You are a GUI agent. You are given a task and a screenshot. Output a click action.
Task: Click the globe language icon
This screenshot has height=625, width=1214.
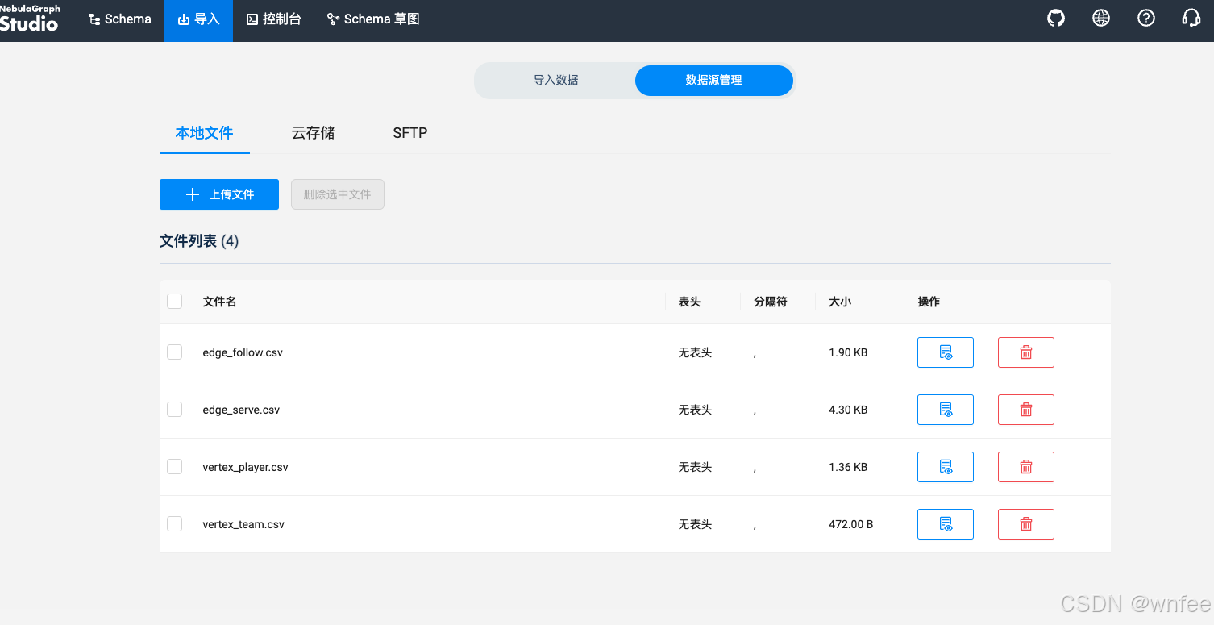coord(1101,18)
